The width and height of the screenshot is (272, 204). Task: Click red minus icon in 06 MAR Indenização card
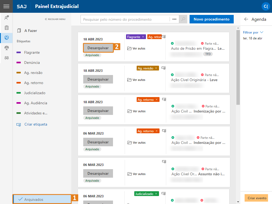[198, 138]
